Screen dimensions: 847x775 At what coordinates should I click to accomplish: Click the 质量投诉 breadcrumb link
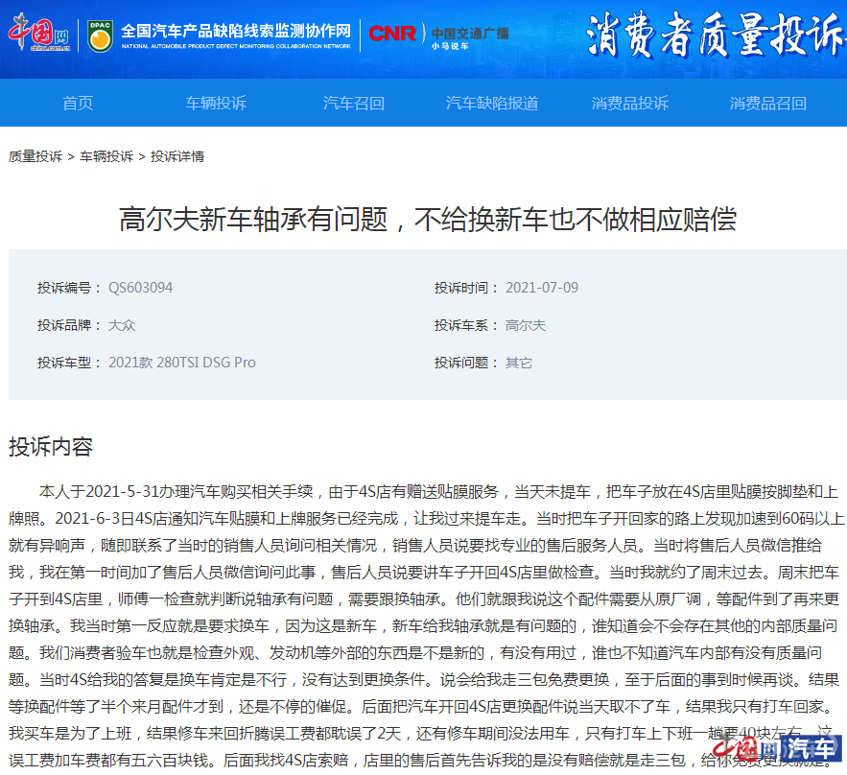pos(35,156)
